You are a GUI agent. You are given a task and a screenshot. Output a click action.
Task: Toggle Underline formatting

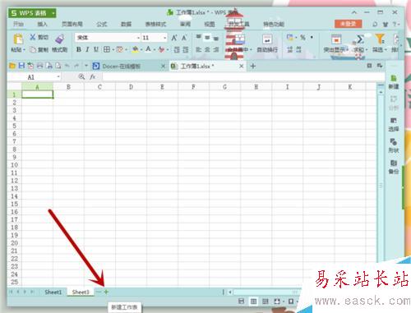pyautogui.click(x=96, y=49)
